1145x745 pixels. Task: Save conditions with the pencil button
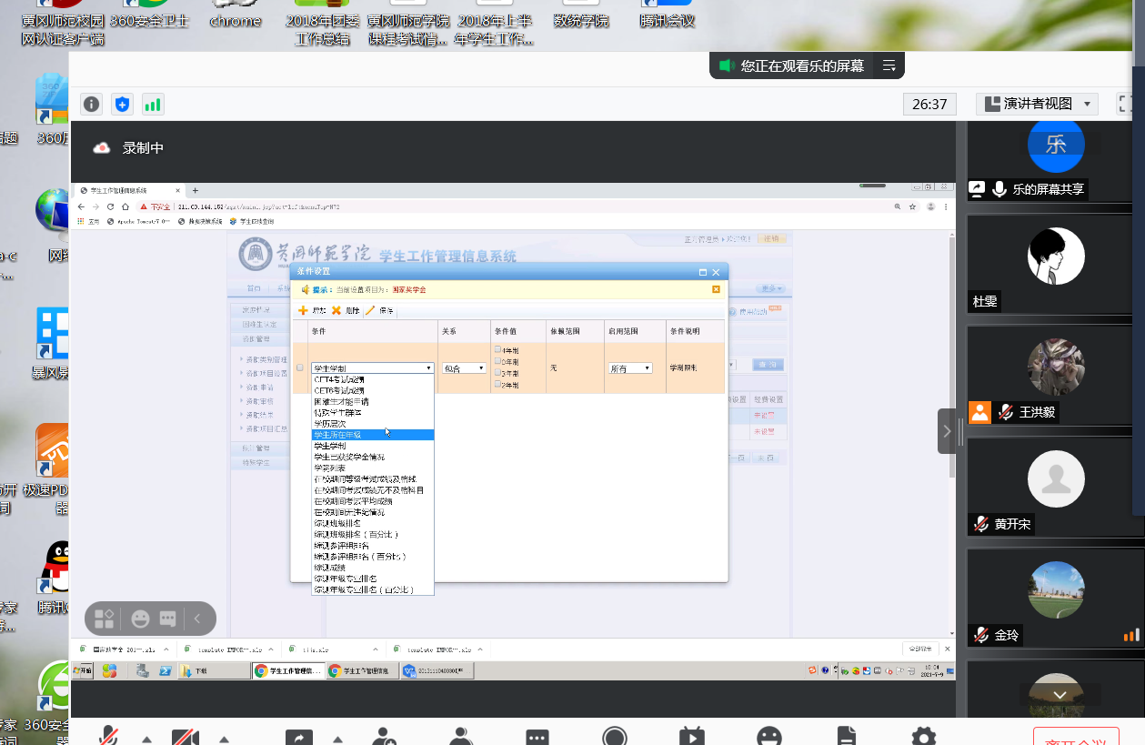point(380,310)
